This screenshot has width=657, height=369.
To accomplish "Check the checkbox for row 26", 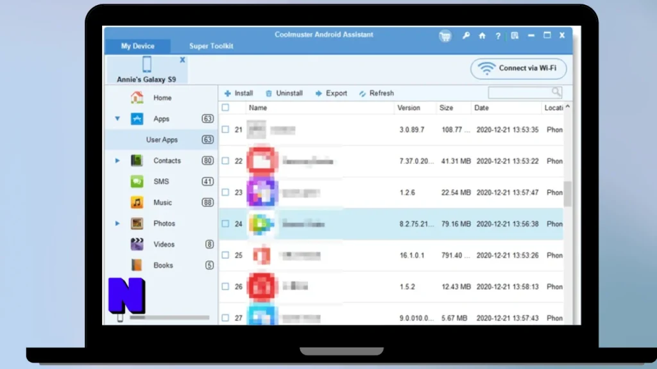I will tap(225, 286).
